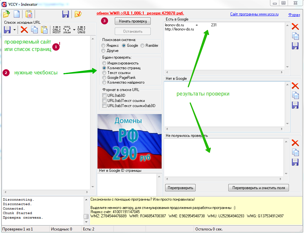Choose Индексированость check mode
Viewport: 304px width, 233px height.
pos(121,63)
